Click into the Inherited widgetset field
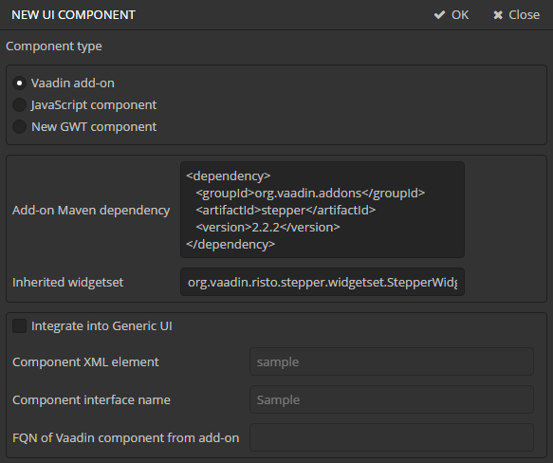 click(323, 282)
